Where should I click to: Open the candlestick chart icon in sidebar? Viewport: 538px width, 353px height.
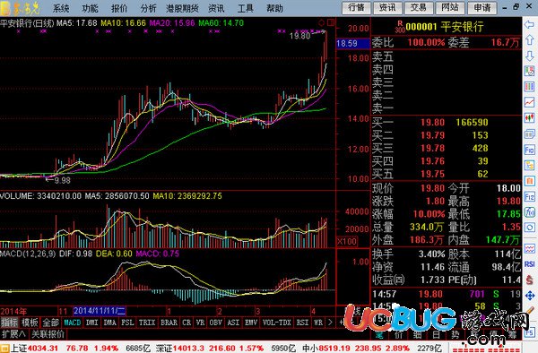pos(529,118)
